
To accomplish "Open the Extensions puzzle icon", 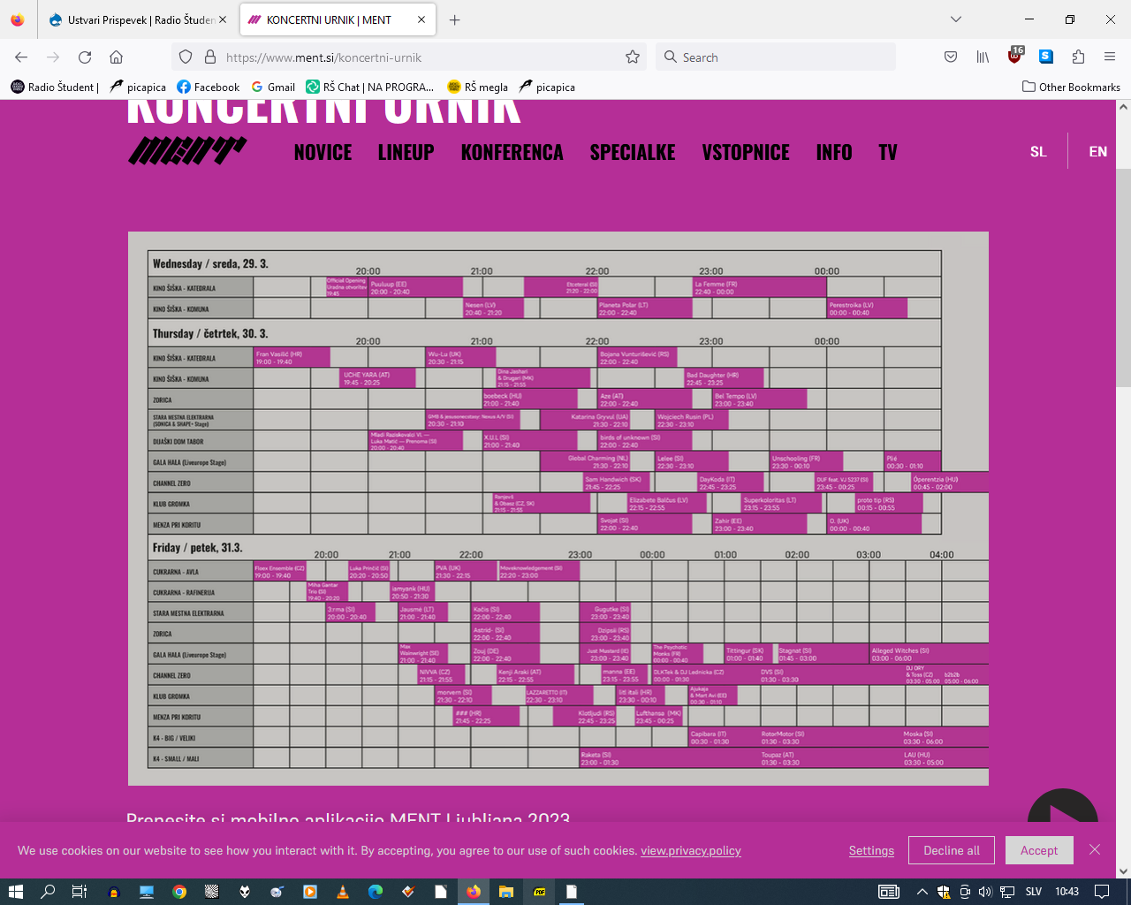I will pyautogui.click(x=1078, y=57).
